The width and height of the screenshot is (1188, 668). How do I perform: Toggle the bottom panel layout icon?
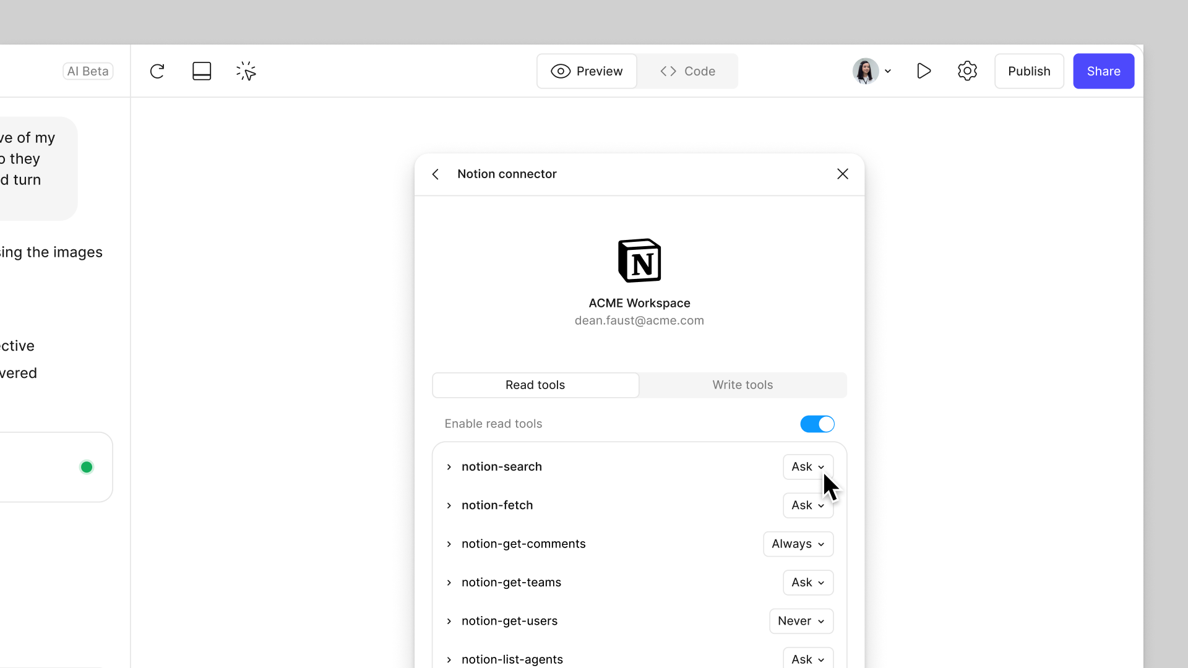coord(202,71)
